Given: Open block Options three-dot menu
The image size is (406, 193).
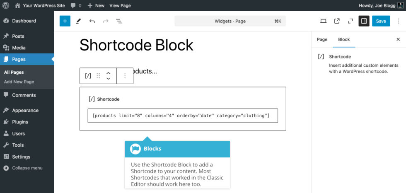Looking at the screenshot, I should [x=125, y=75].
